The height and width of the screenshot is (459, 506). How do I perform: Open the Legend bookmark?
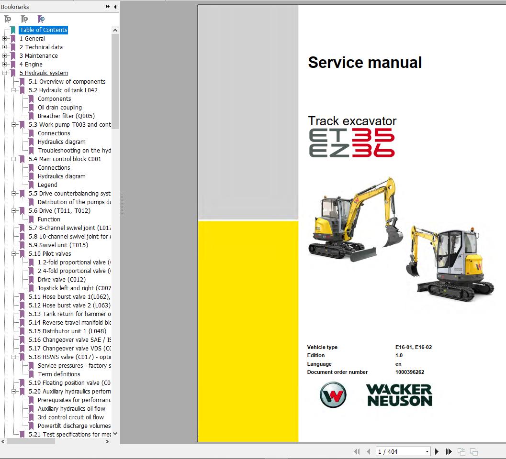pos(47,185)
